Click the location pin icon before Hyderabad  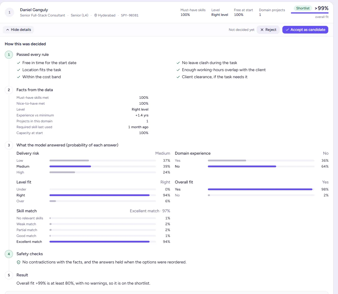click(96, 15)
